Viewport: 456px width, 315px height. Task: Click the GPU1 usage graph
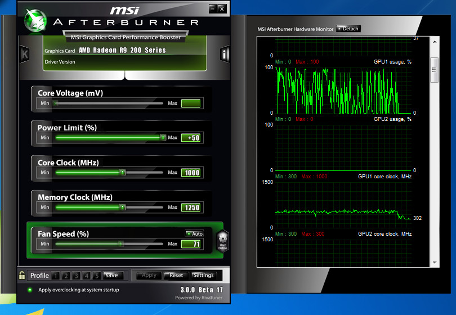point(343,91)
